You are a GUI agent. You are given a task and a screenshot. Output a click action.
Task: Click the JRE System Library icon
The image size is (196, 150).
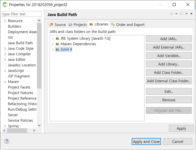point(57,38)
